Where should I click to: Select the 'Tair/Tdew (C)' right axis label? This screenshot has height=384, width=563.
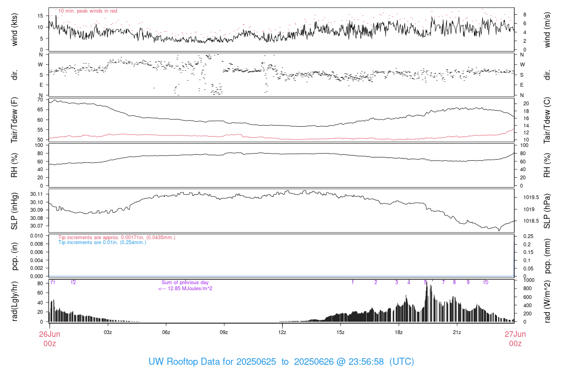(548, 120)
